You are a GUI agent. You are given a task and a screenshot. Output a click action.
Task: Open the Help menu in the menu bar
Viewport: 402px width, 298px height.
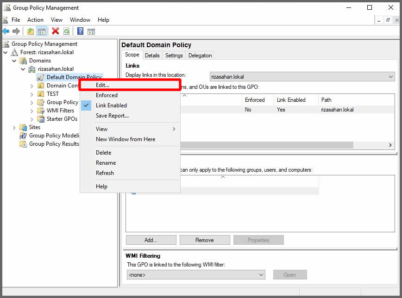[x=103, y=20]
